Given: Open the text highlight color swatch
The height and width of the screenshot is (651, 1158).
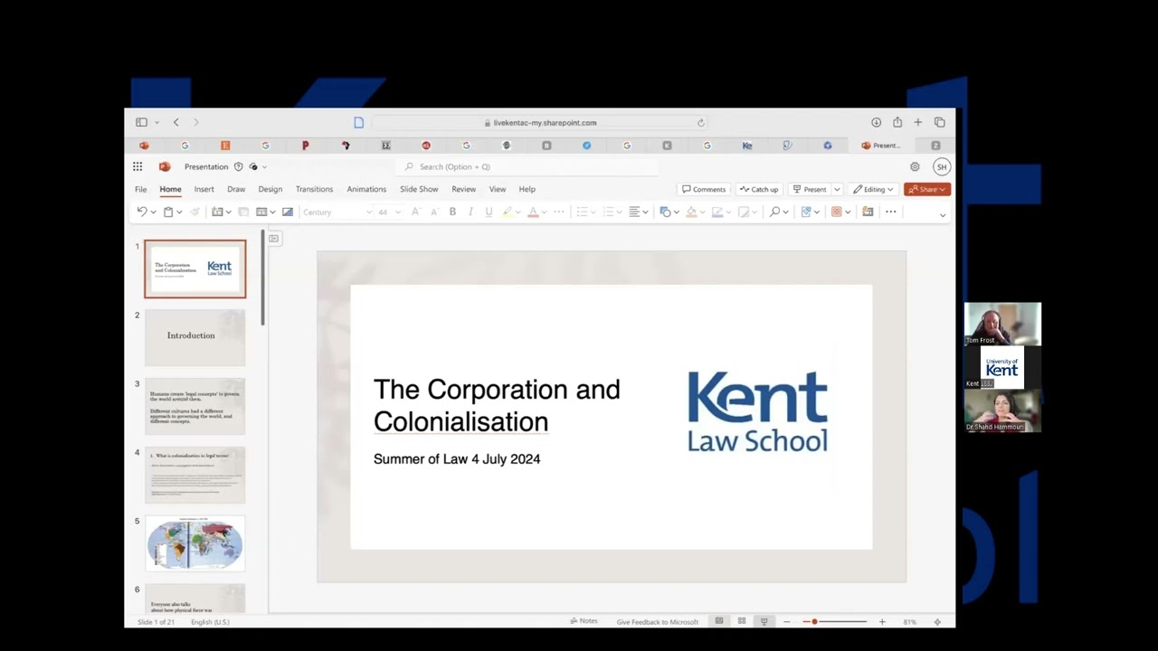Looking at the screenshot, I should click(508, 212).
